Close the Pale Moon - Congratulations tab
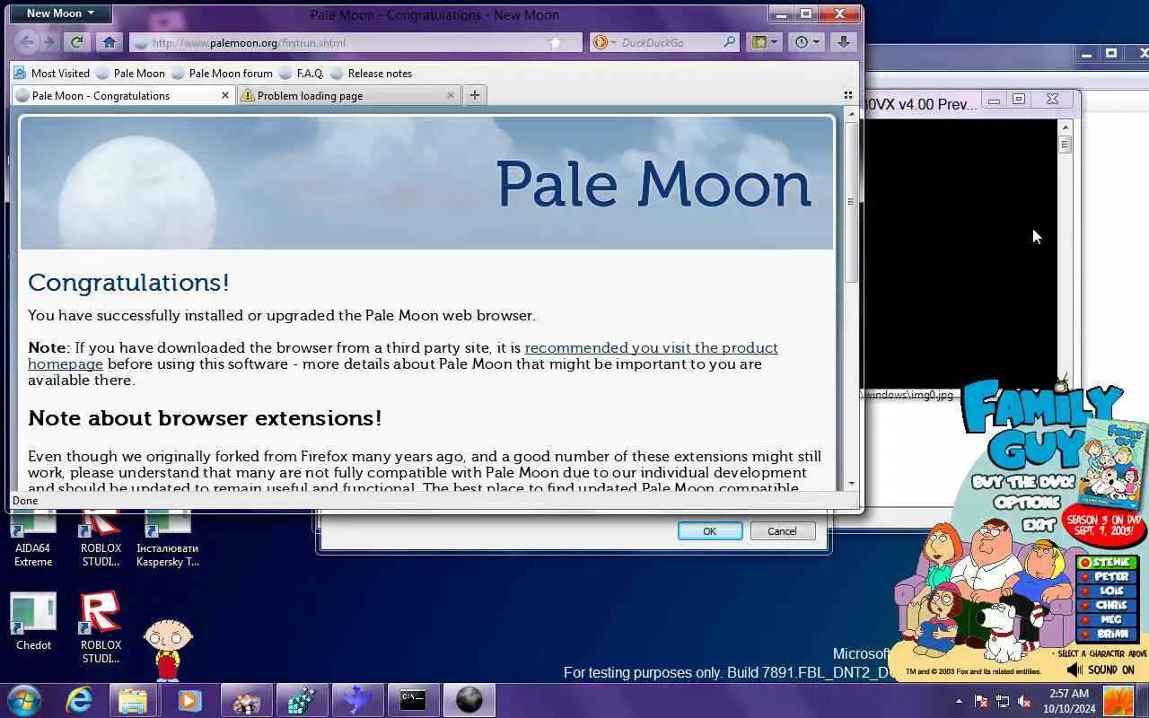 tap(225, 95)
